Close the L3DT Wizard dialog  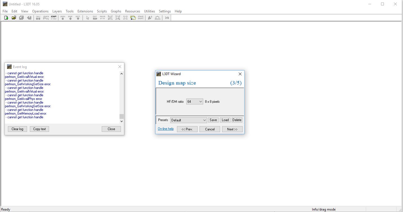click(240, 74)
